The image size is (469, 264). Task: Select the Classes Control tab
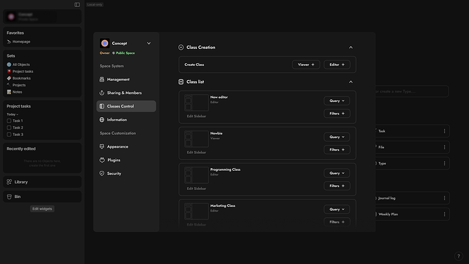[x=126, y=106]
